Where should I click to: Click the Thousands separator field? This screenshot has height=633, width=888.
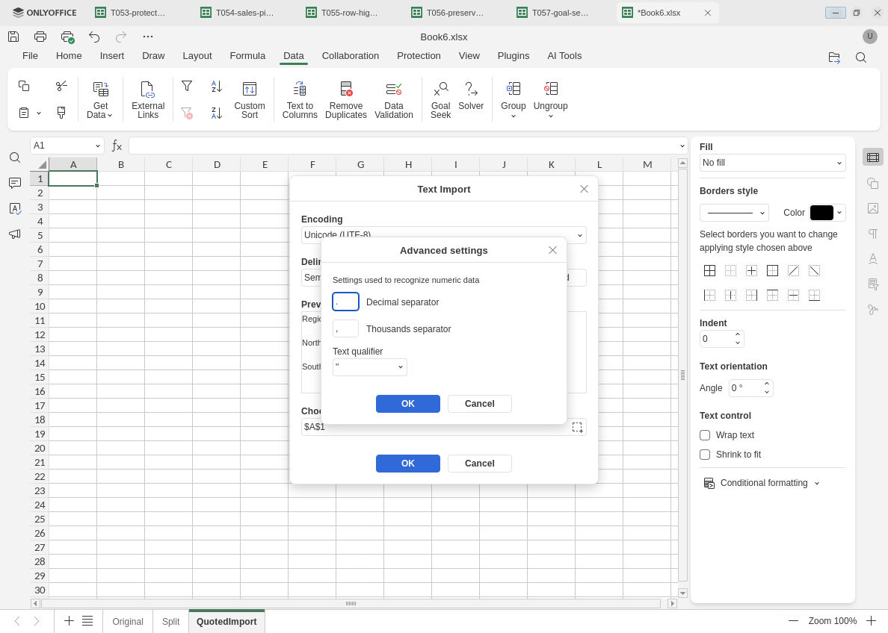(345, 328)
